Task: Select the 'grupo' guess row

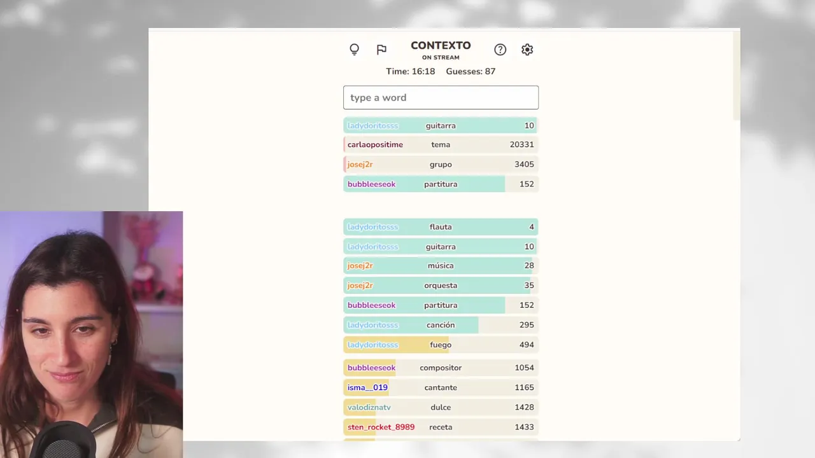Action: point(441,164)
